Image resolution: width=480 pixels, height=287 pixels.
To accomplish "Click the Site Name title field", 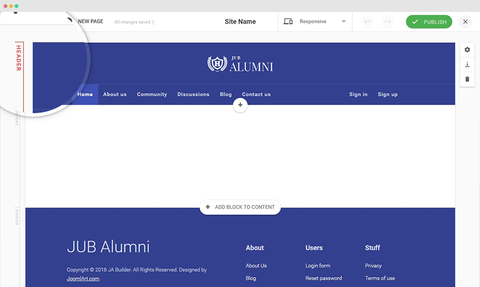I will 240,21.
